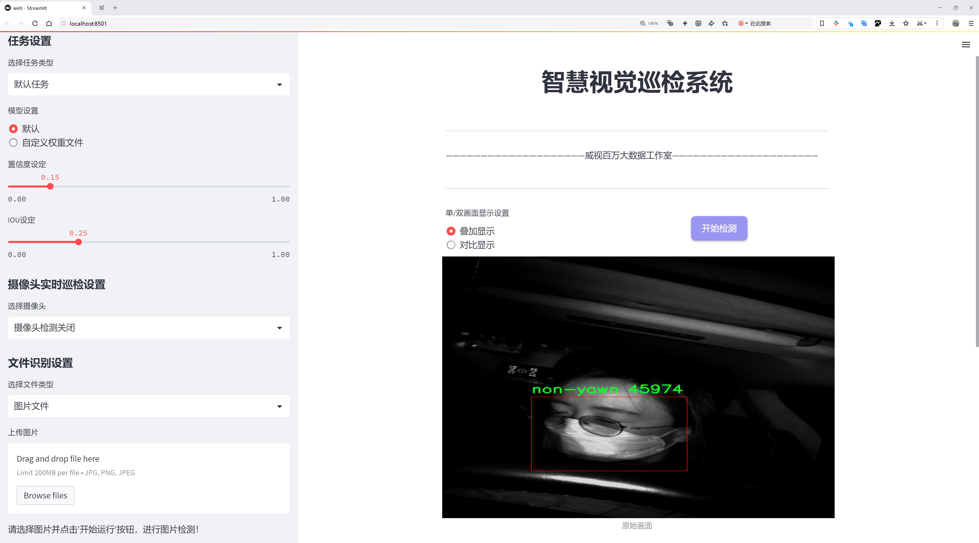Click the lightning speed mode icon

point(685,23)
